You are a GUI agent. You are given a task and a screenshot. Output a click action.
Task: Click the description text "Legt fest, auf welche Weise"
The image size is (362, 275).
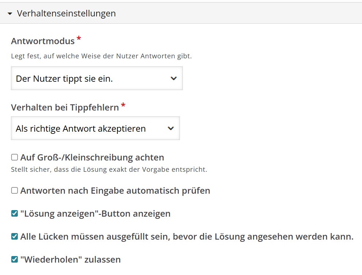(101, 56)
